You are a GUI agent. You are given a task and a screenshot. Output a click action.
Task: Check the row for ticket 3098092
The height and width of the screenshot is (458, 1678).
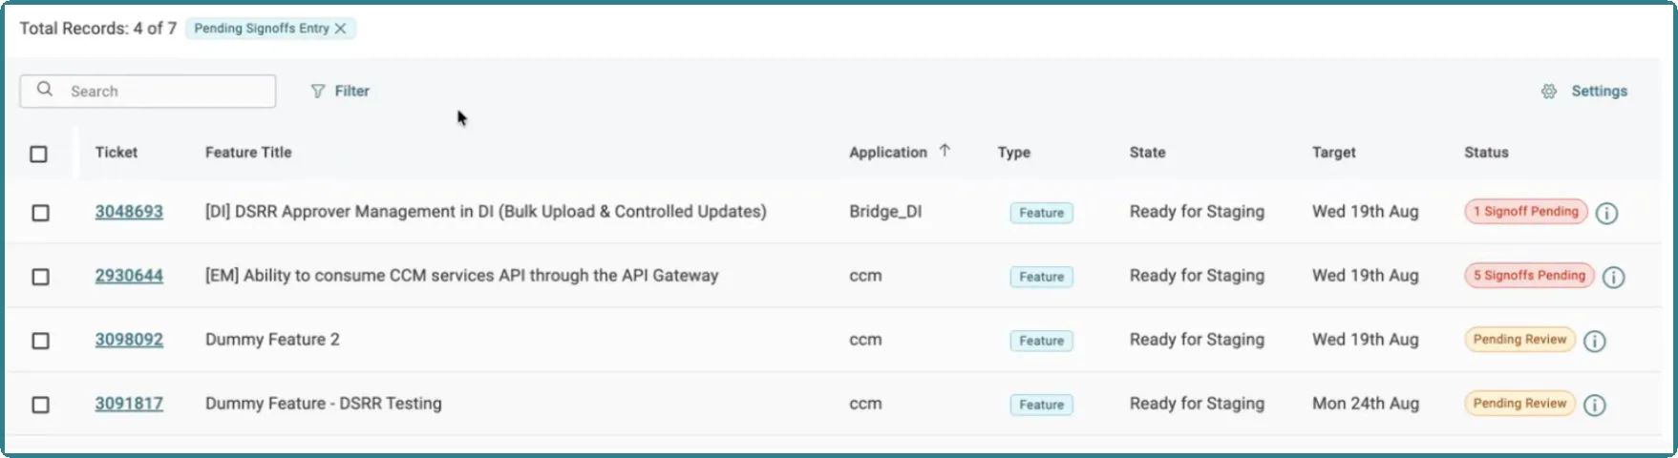pyautogui.click(x=40, y=341)
